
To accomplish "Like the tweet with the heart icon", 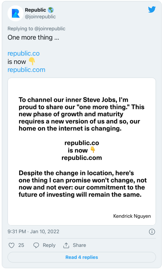I will pyautogui.click(x=12, y=245).
